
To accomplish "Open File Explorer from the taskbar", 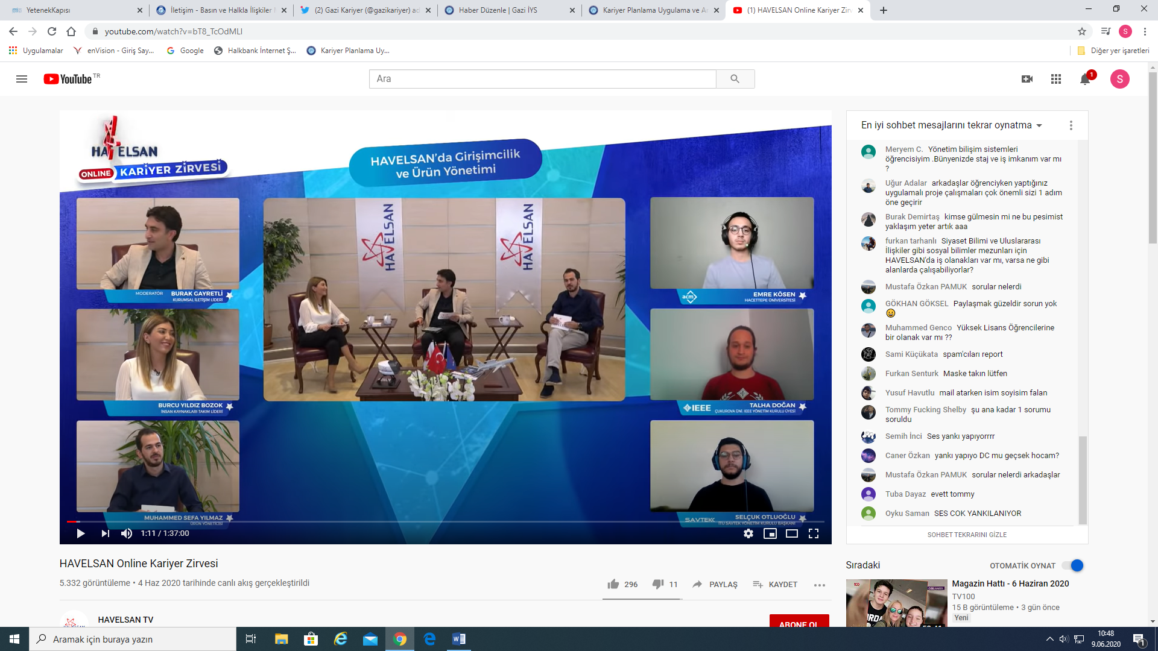I will click(x=281, y=639).
